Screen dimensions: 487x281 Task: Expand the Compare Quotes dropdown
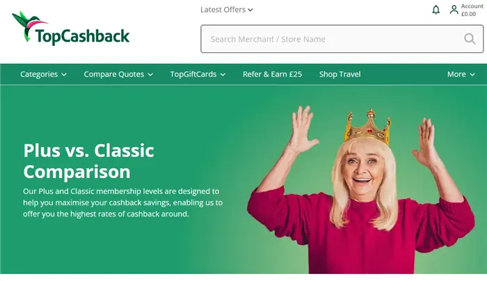118,74
